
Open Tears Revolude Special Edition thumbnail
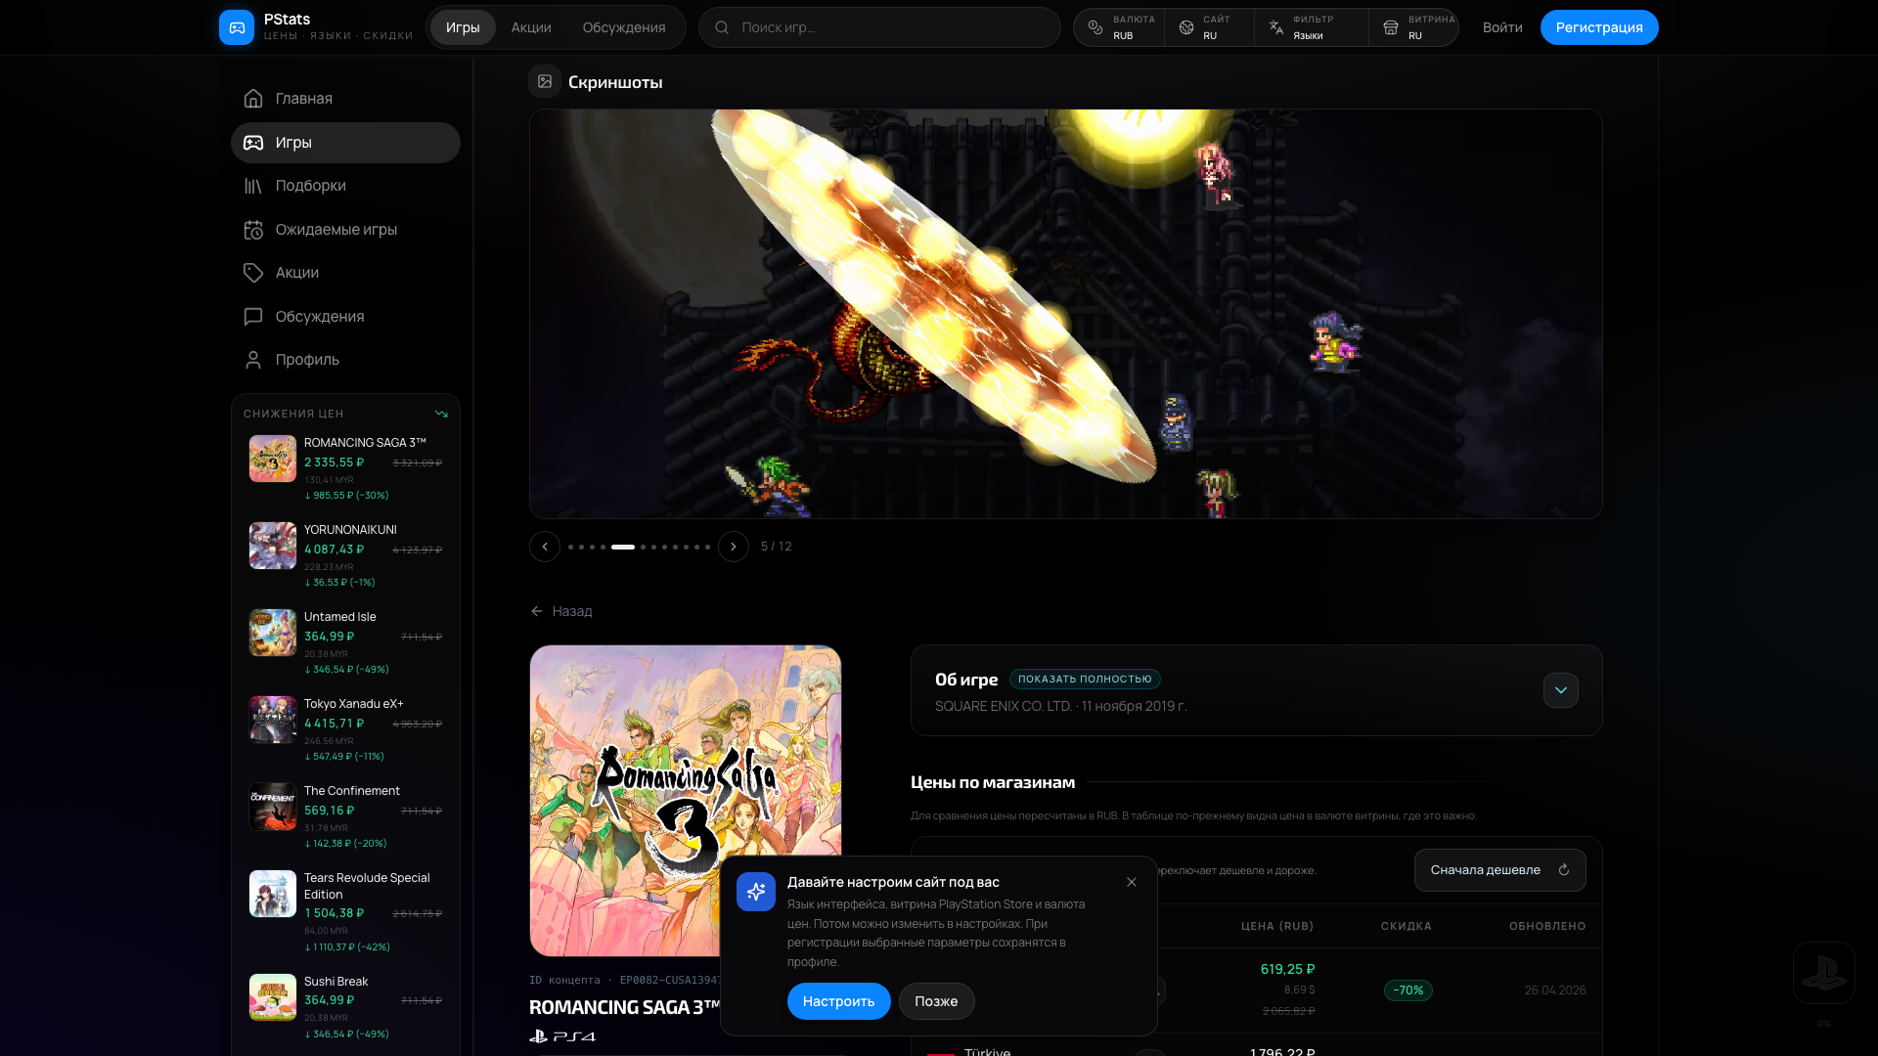(273, 894)
